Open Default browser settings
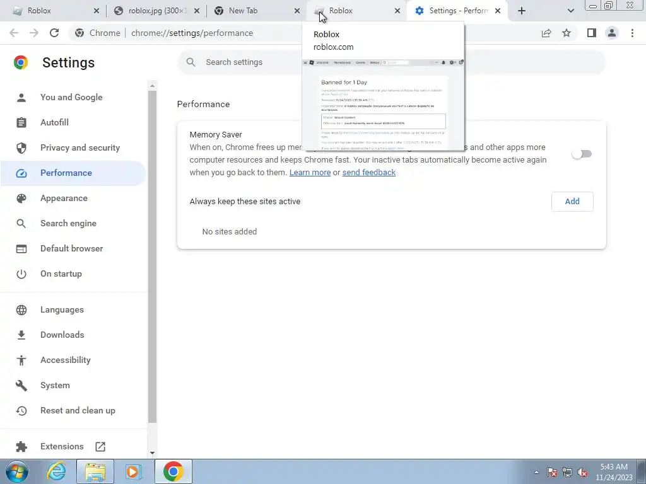646x484 pixels. coord(73,248)
